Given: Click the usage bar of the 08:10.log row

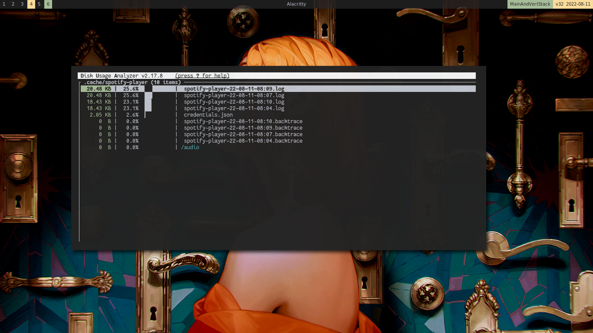Looking at the screenshot, I should click(x=148, y=102).
